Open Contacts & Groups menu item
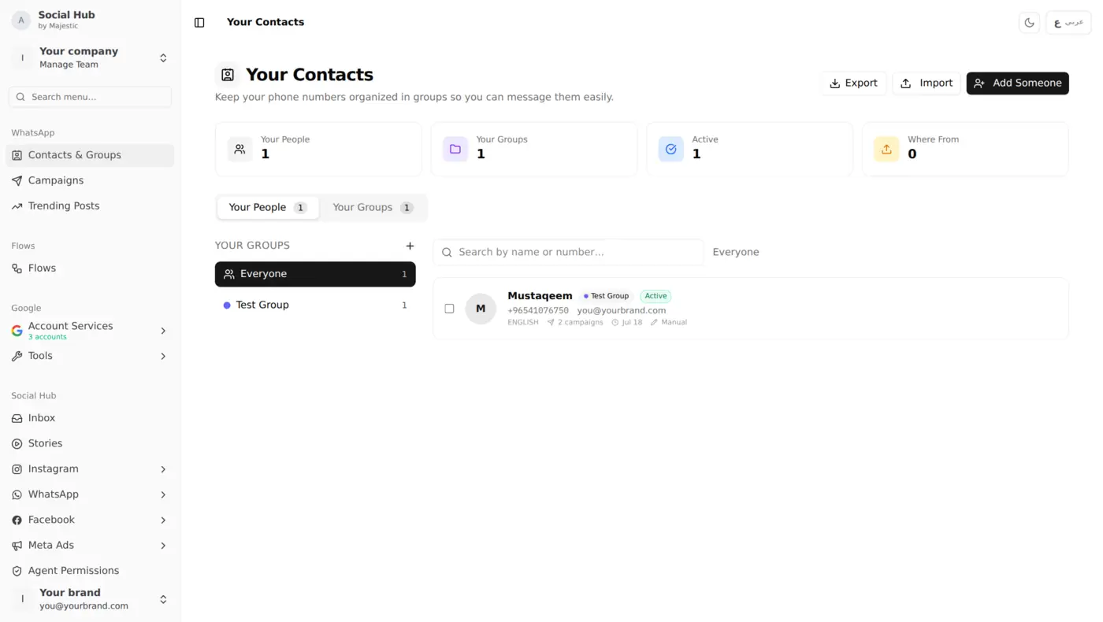 (91, 155)
